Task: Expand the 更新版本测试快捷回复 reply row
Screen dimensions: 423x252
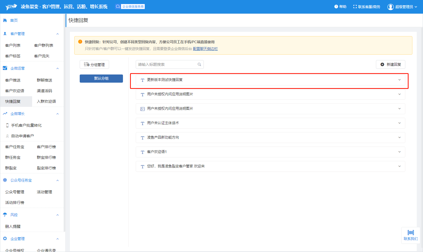Action: click(399, 80)
